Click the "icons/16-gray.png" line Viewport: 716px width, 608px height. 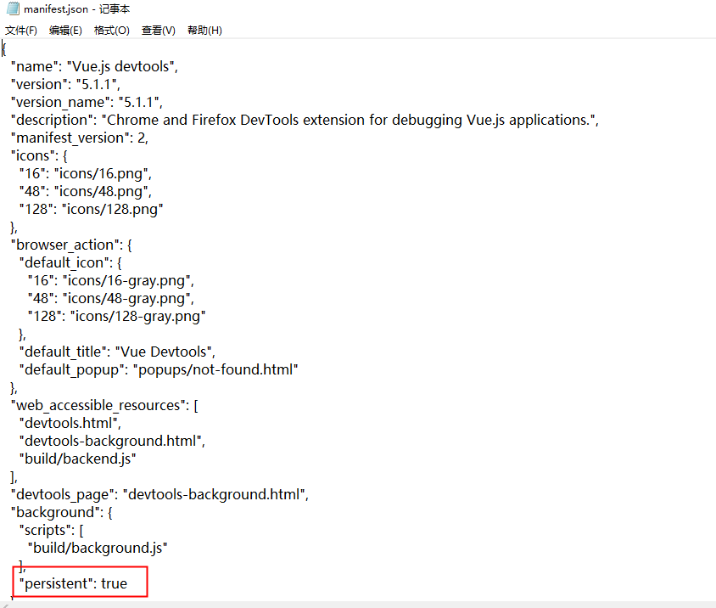(111, 281)
